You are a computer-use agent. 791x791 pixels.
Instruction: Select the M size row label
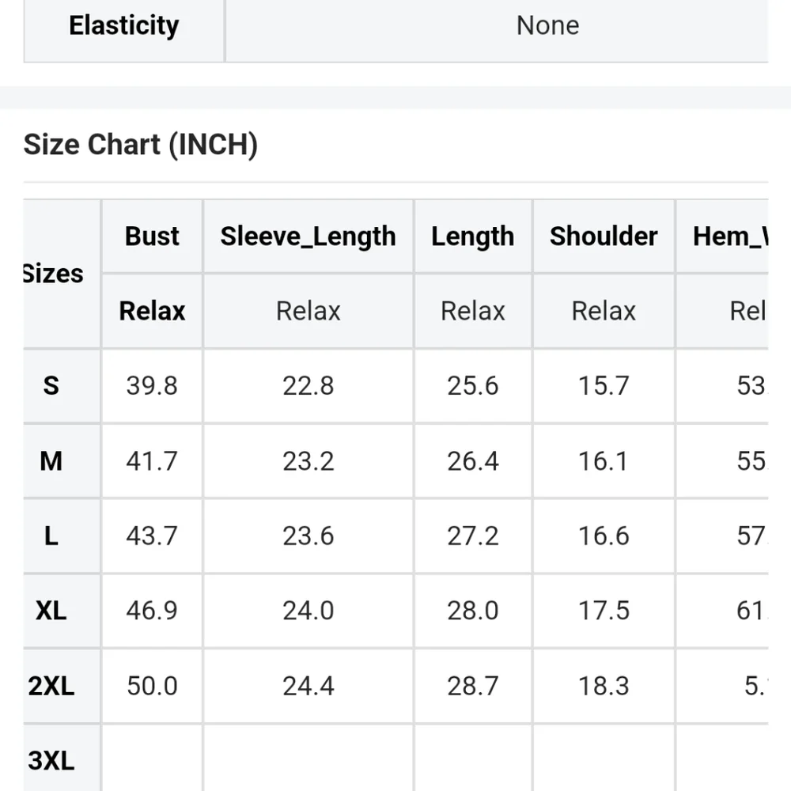coord(51,460)
